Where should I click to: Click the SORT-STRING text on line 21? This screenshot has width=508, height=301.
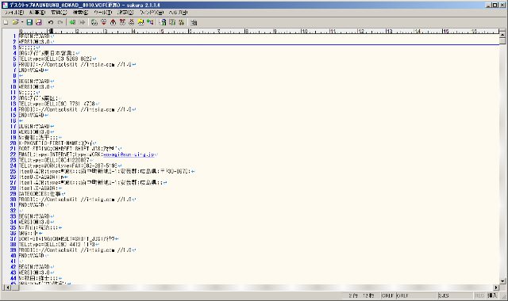click(x=67, y=149)
